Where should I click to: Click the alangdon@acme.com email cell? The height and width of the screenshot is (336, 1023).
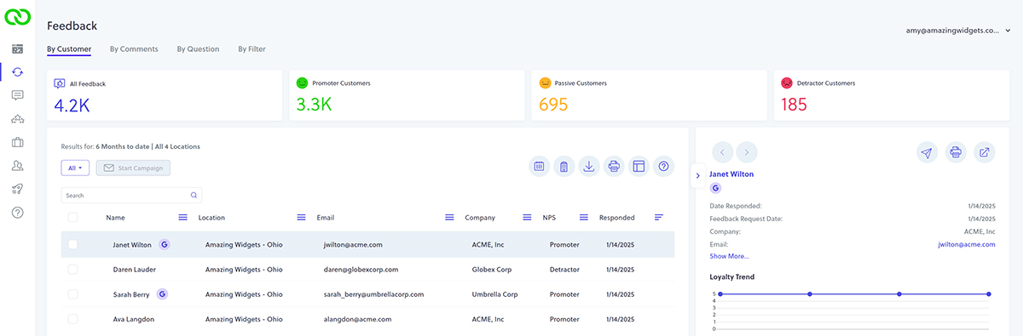click(357, 319)
